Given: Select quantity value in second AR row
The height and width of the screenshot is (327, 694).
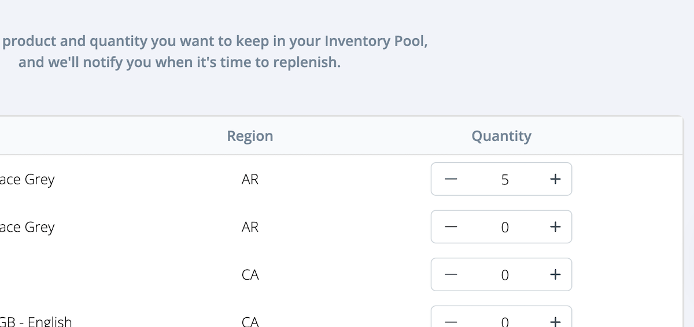Looking at the screenshot, I should tap(504, 228).
